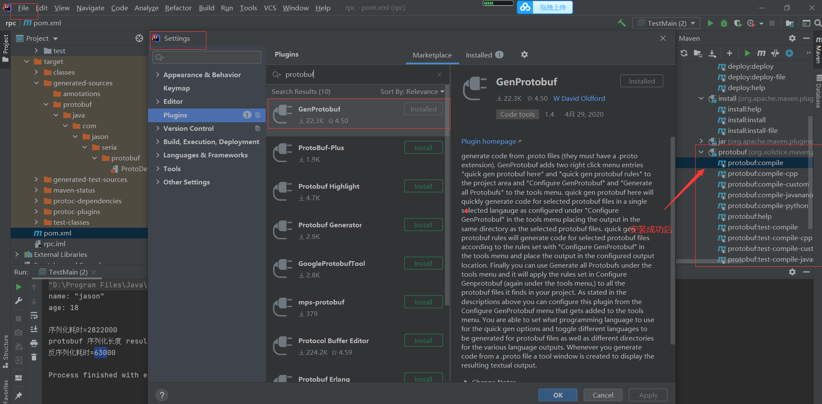Click the plugin search field with protobuf
This screenshot has height=404, width=822.
click(358, 75)
